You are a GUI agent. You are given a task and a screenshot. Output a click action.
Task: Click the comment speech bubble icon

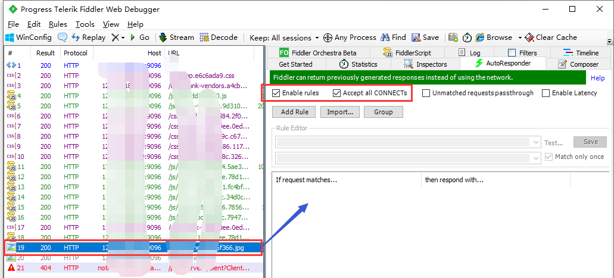(x=63, y=38)
